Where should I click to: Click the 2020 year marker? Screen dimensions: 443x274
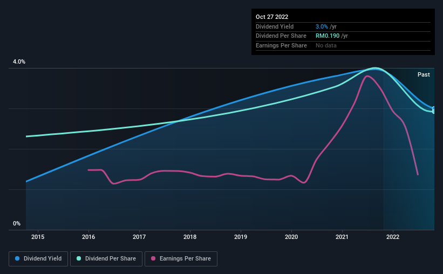[x=291, y=237]
